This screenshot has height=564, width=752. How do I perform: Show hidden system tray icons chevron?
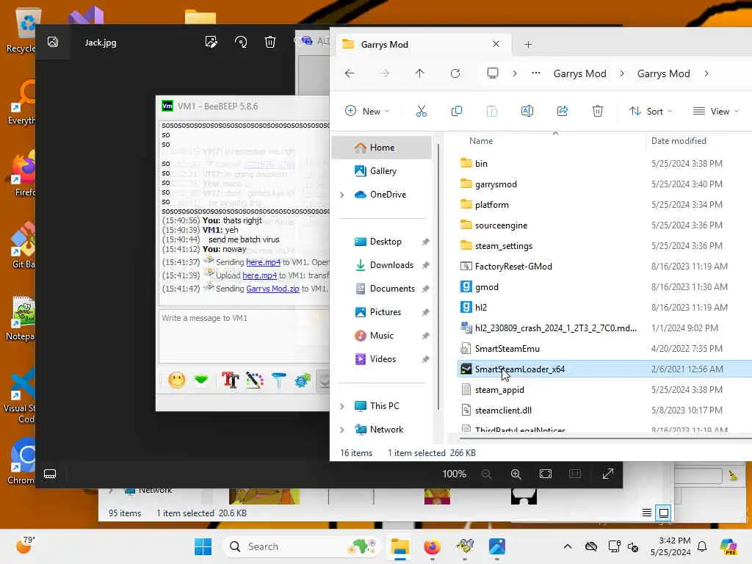(x=568, y=546)
